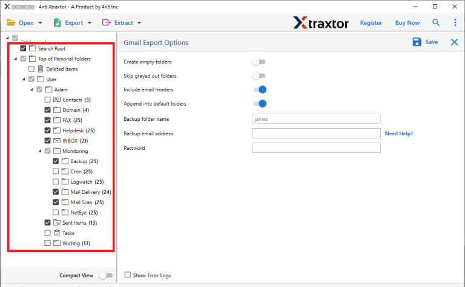This screenshot has height=287, width=465.
Task: Select the Sent Items (13) label
Action: tap(79, 223)
